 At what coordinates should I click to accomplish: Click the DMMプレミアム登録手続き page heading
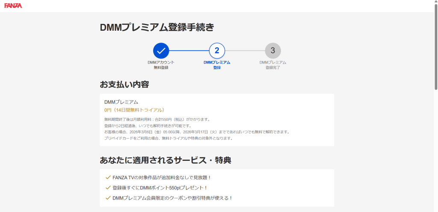coord(157,27)
